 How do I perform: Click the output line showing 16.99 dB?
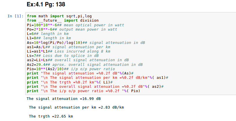(64, 99)
